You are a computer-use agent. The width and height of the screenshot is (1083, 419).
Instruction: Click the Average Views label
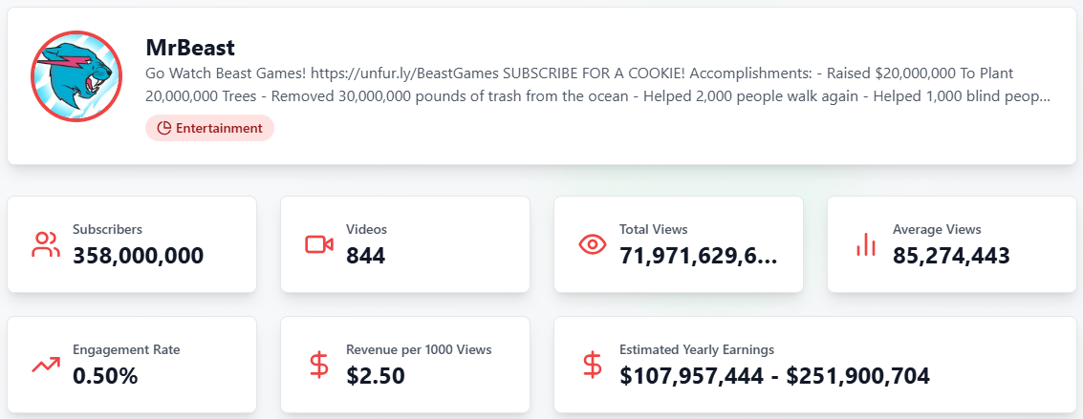(x=937, y=229)
